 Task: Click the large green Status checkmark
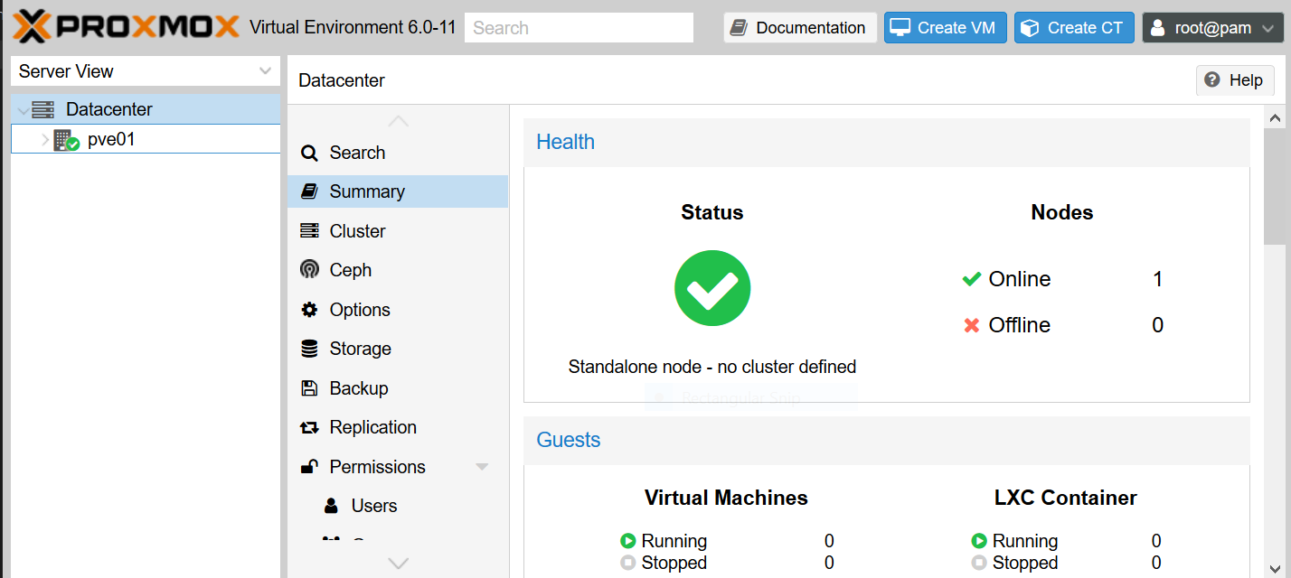click(712, 288)
